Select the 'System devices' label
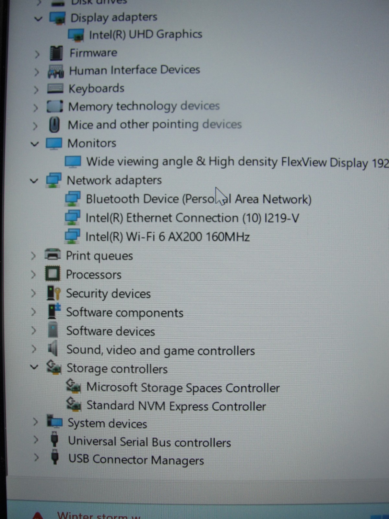 [x=107, y=423]
